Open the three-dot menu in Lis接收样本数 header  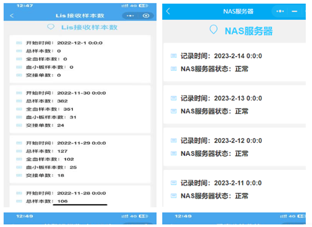130,16
